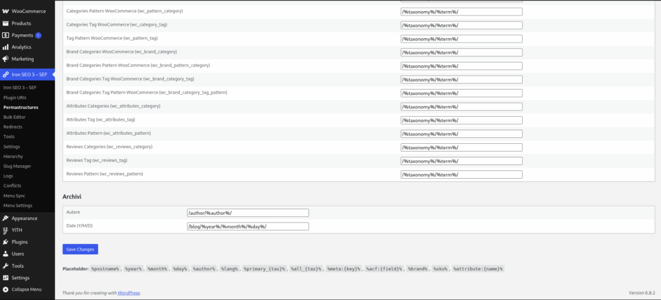The image size is (661, 300).
Task: Open the Conflicts submenu
Action: (x=12, y=185)
